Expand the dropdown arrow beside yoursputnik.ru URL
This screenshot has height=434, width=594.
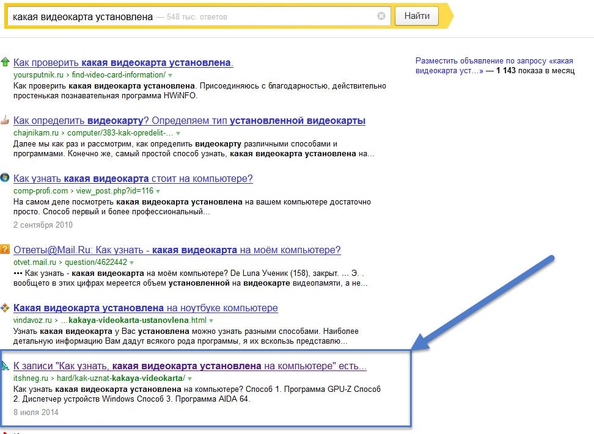170,75
